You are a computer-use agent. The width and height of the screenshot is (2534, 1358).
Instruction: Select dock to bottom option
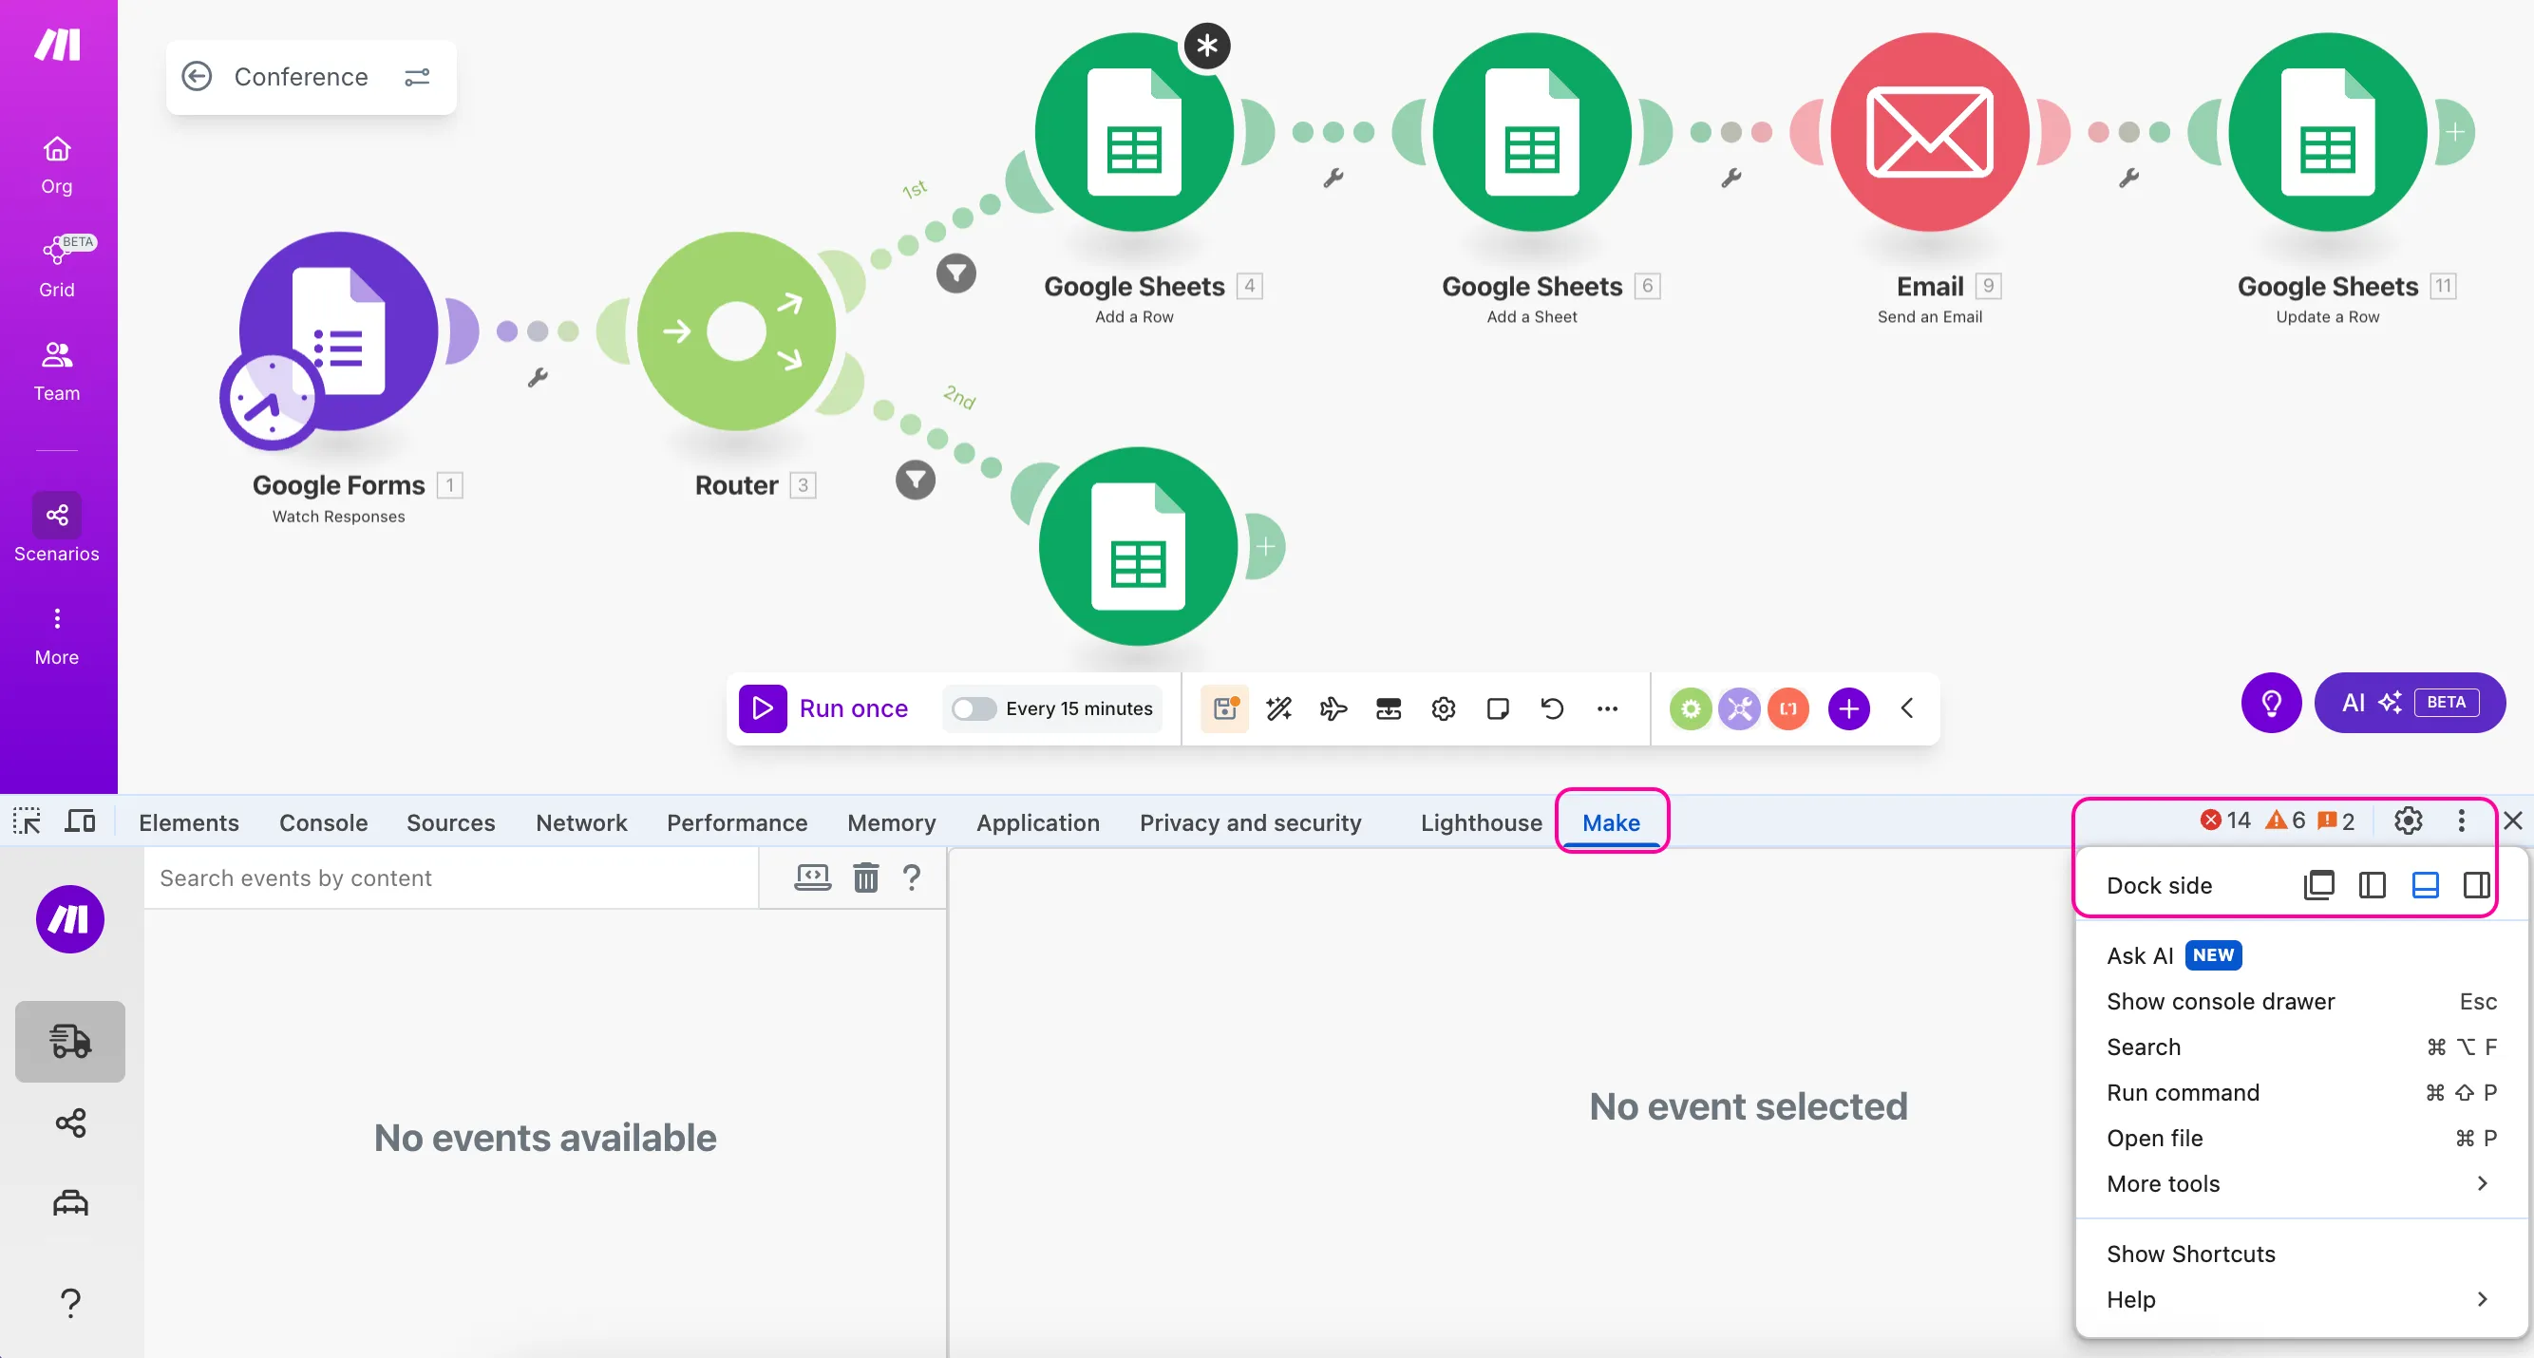click(2425, 885)
